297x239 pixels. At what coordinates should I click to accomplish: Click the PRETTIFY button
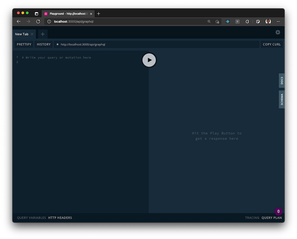coord(24,44)
